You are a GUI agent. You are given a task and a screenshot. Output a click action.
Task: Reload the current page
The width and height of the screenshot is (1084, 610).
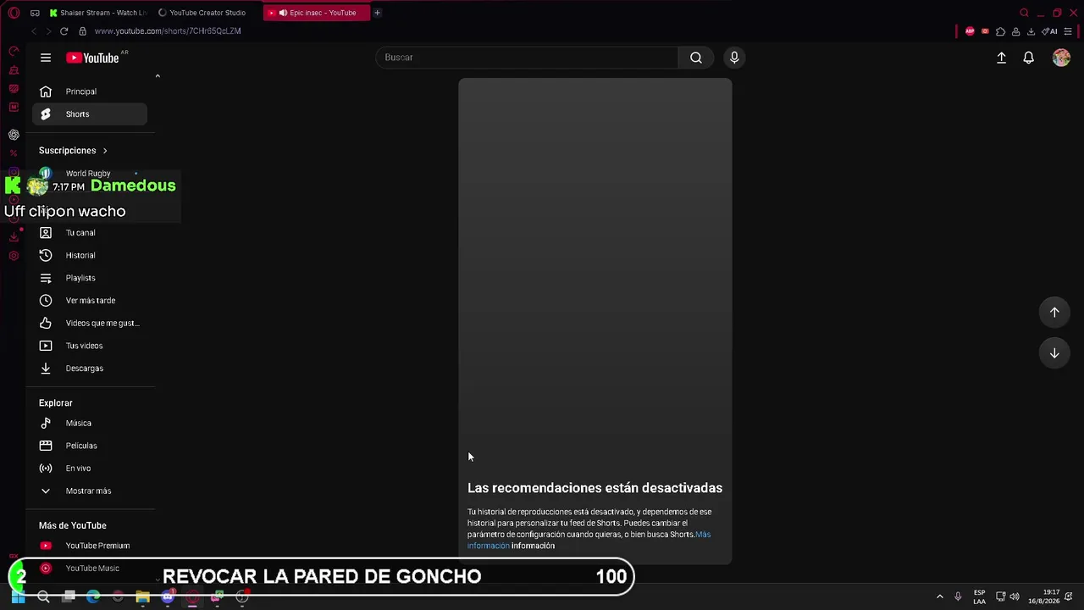64,31
